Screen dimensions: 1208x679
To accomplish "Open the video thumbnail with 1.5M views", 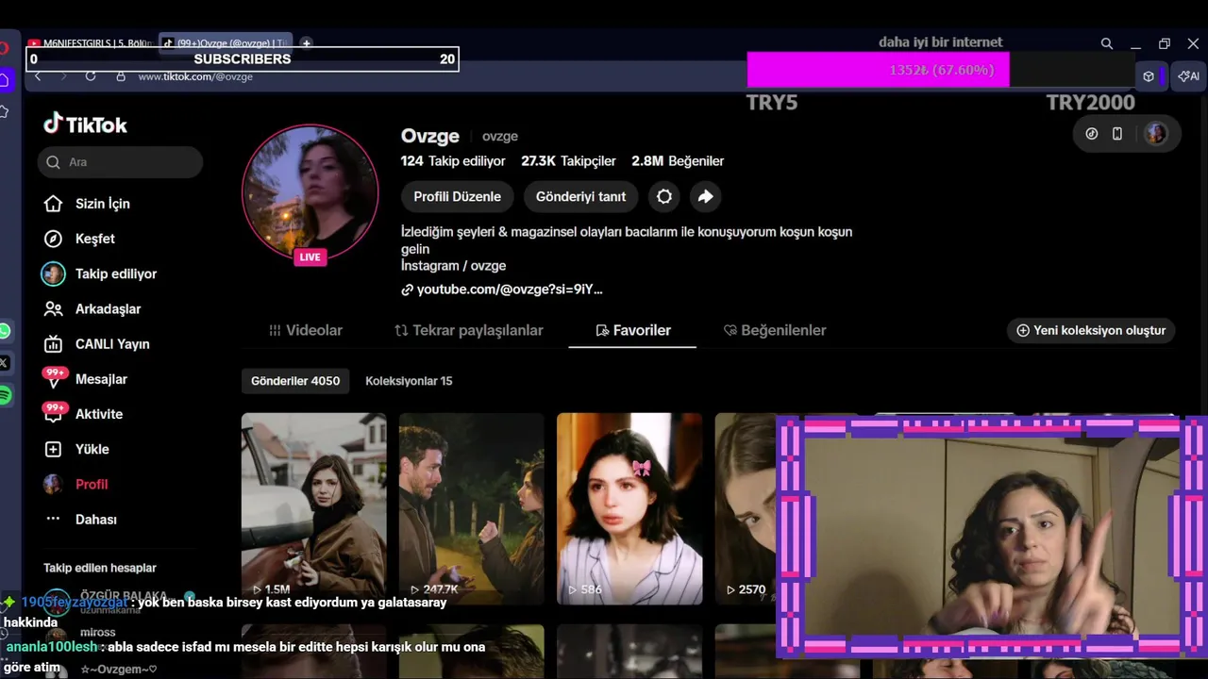I will coord(313,509).
